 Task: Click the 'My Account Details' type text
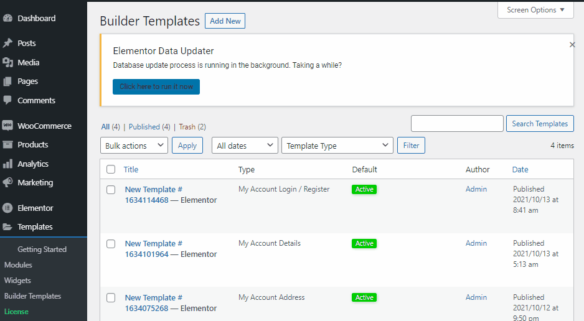pyautogui.click(x=270, y=243)
